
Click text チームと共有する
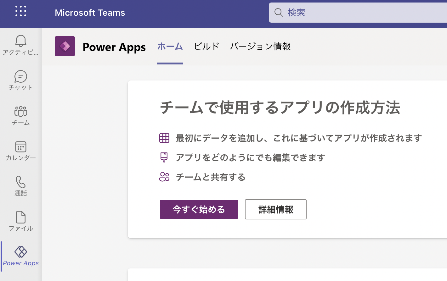(211, 177)
